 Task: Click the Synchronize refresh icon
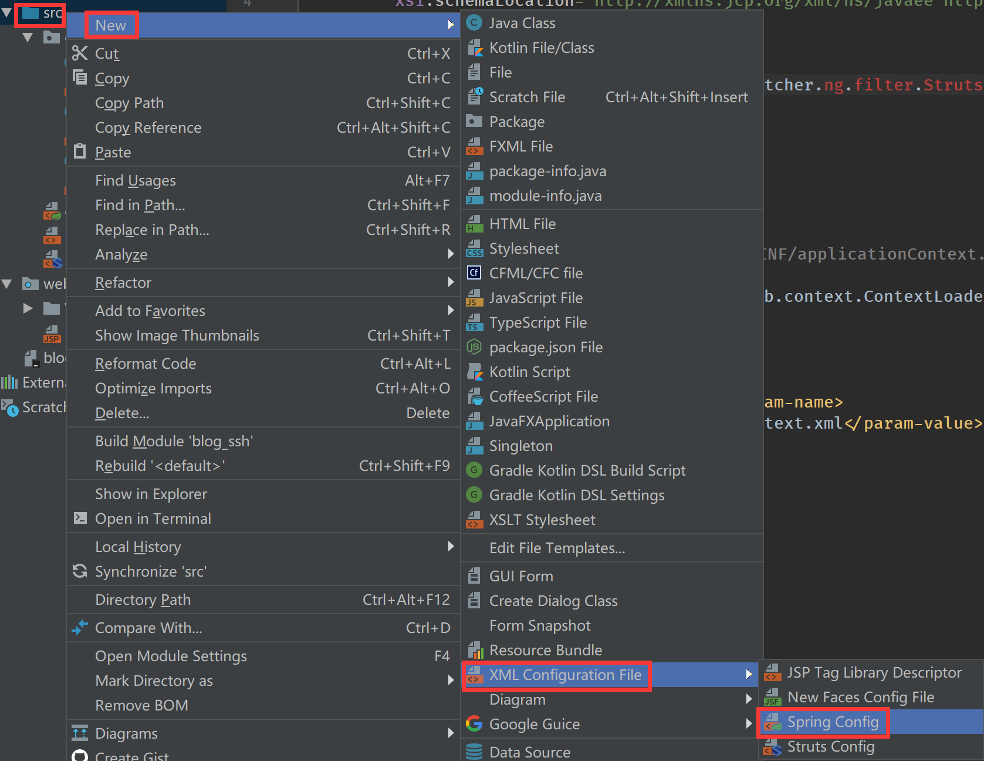(80, 571)
